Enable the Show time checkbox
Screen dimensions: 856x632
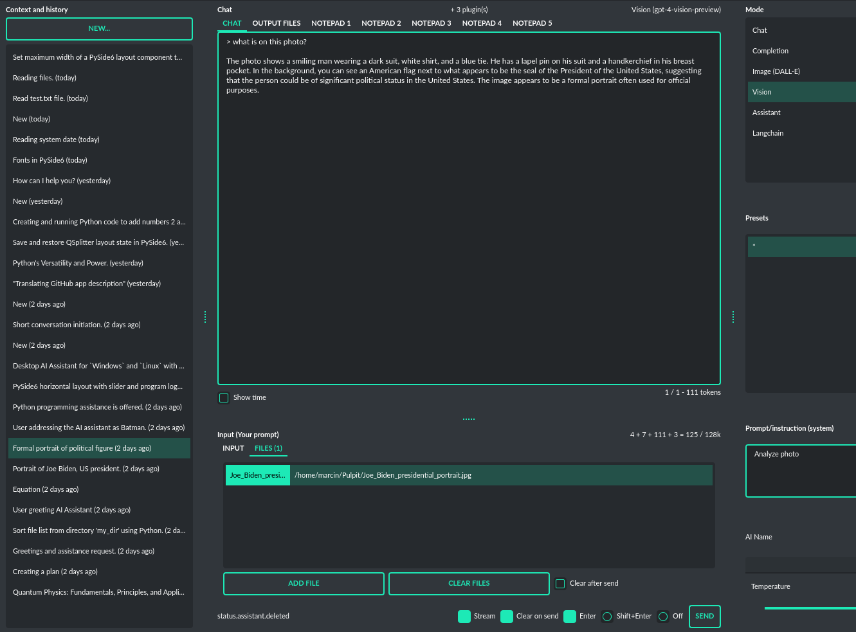[224, 398]
